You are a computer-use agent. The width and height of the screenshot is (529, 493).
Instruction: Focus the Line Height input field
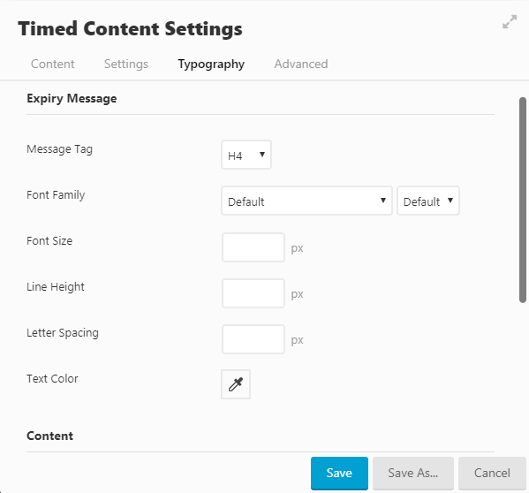[x=253, y=293]
